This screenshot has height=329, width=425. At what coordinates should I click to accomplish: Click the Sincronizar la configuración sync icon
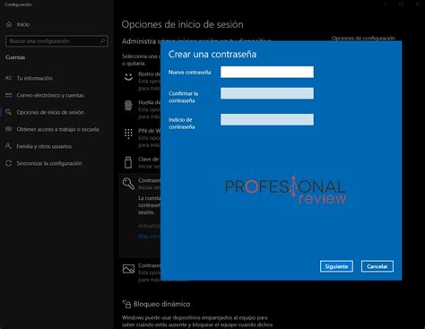point(9,163)
